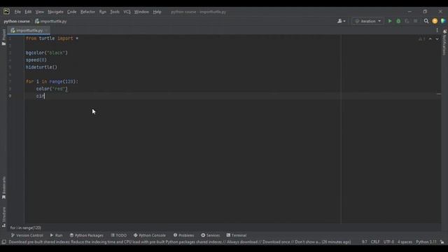Toggle the read-only lock icon in status bar

[x=442, y=242]
